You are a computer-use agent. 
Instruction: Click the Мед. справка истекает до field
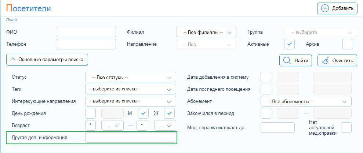(277, 128)
